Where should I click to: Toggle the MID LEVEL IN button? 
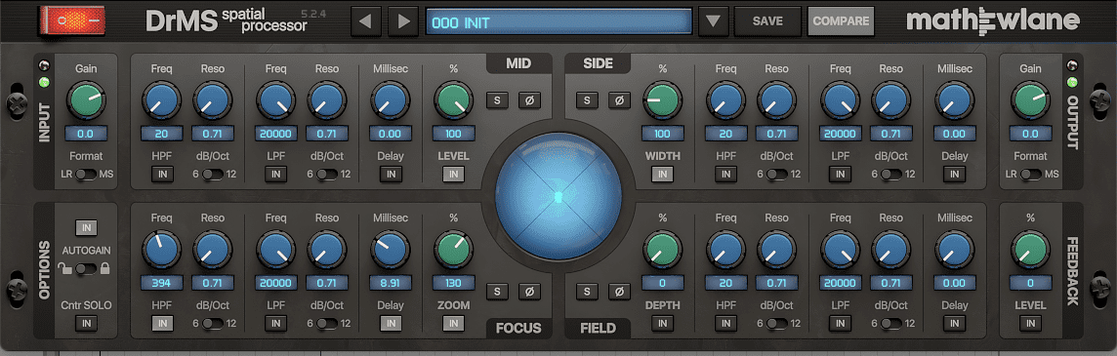[x=454, y=175]
